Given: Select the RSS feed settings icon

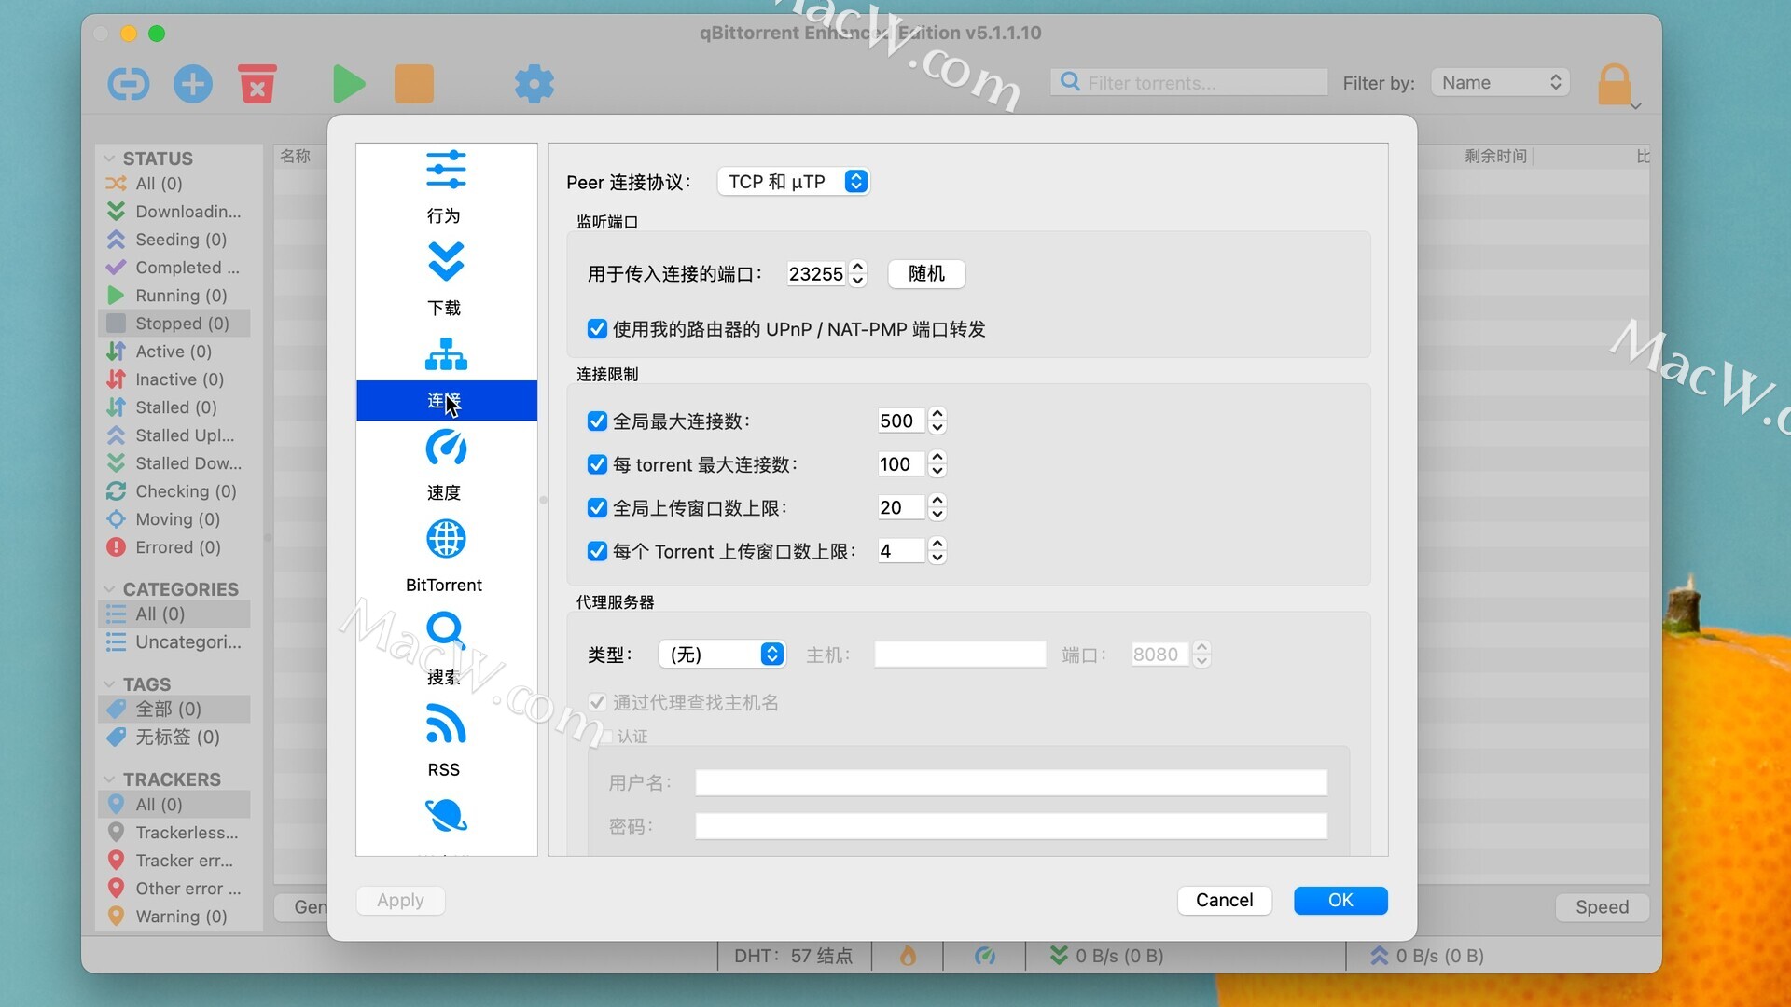Looking at the screenshot, I should [x=446, y=724].
